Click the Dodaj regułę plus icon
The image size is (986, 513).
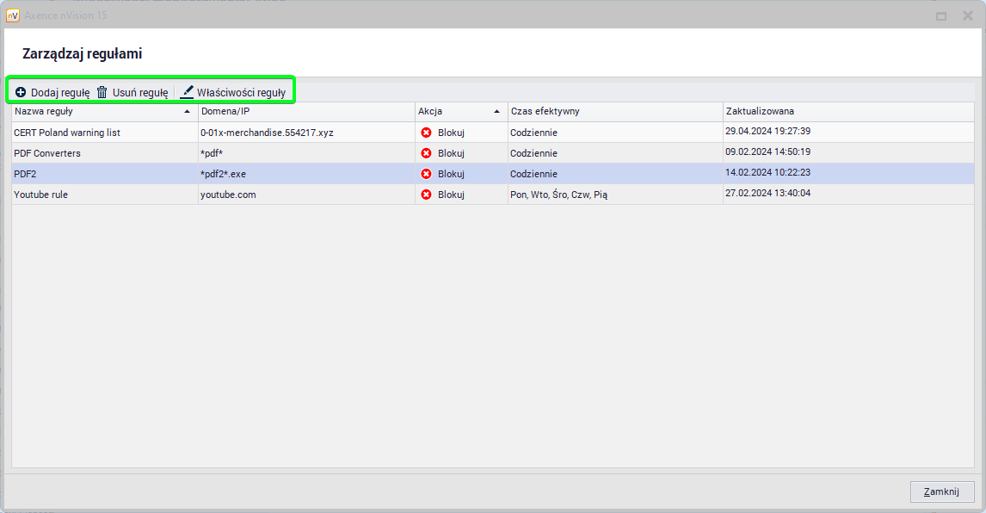coord(21,92)
